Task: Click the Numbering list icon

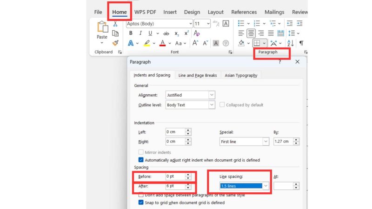Action: (257, 23)
